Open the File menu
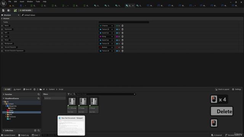Screen dimensions: 244x137 pyautogui.click(x=10, y=2)
